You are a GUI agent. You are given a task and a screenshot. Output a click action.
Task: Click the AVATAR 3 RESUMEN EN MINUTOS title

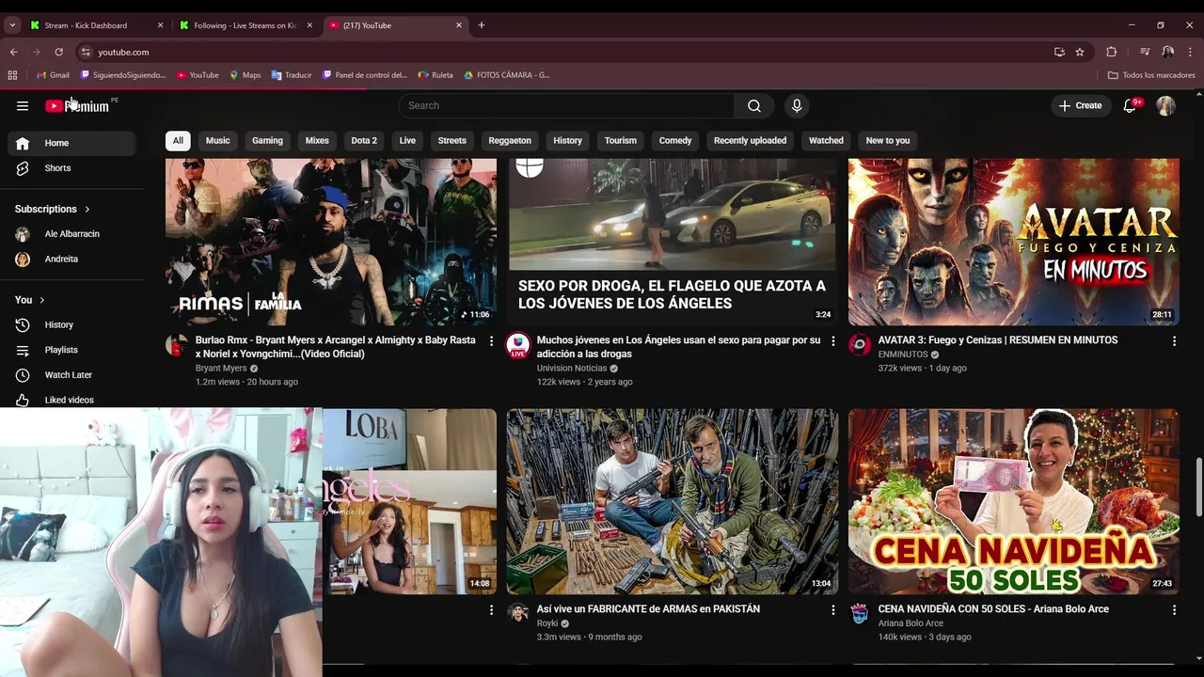[x=998, y=340]
